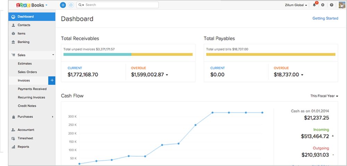
Task: Select Payments Received under Sales
Action: [32, 89]
